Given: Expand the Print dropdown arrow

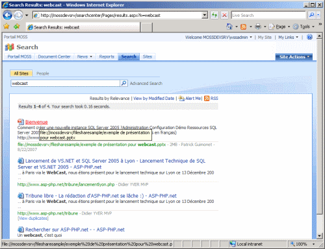Looking at the screenshot, I should [265, 27].
